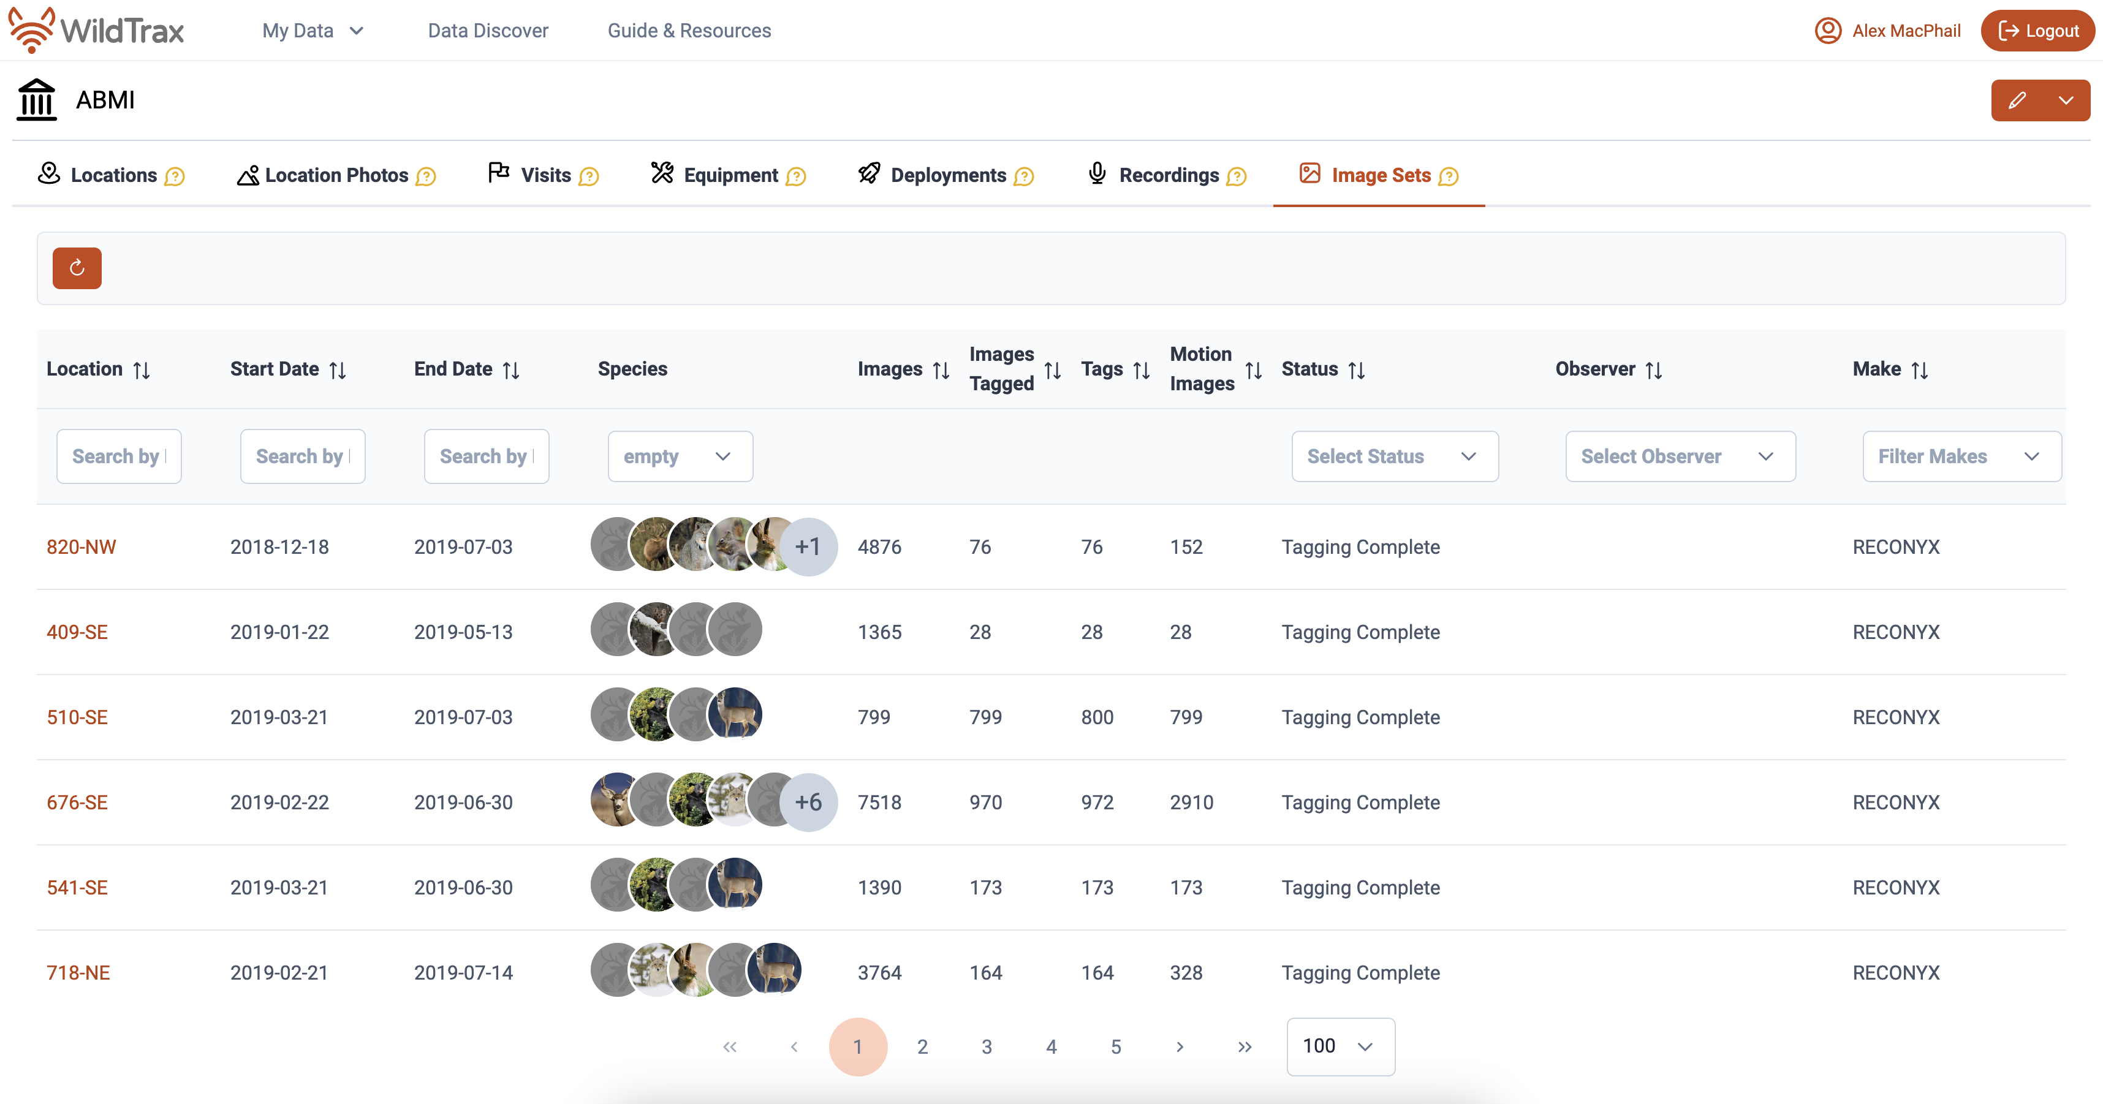Open the Select Observer dropdown
Viewport: 2103px width, 1104px height.
pos(1680,456)
